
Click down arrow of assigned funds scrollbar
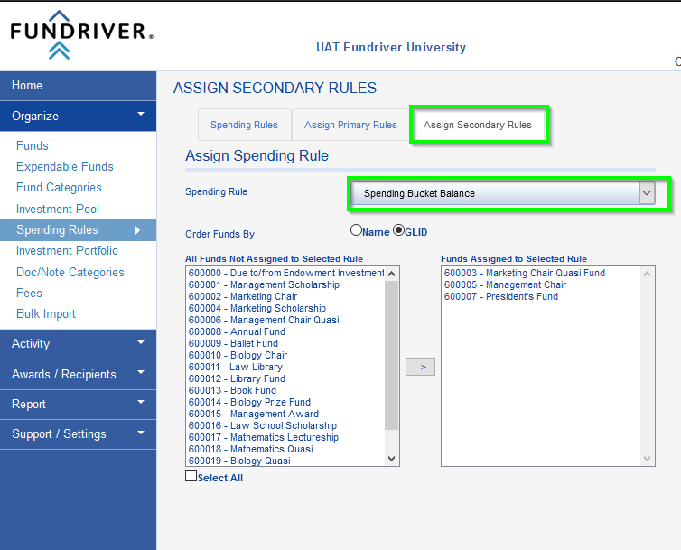point(647,459)
